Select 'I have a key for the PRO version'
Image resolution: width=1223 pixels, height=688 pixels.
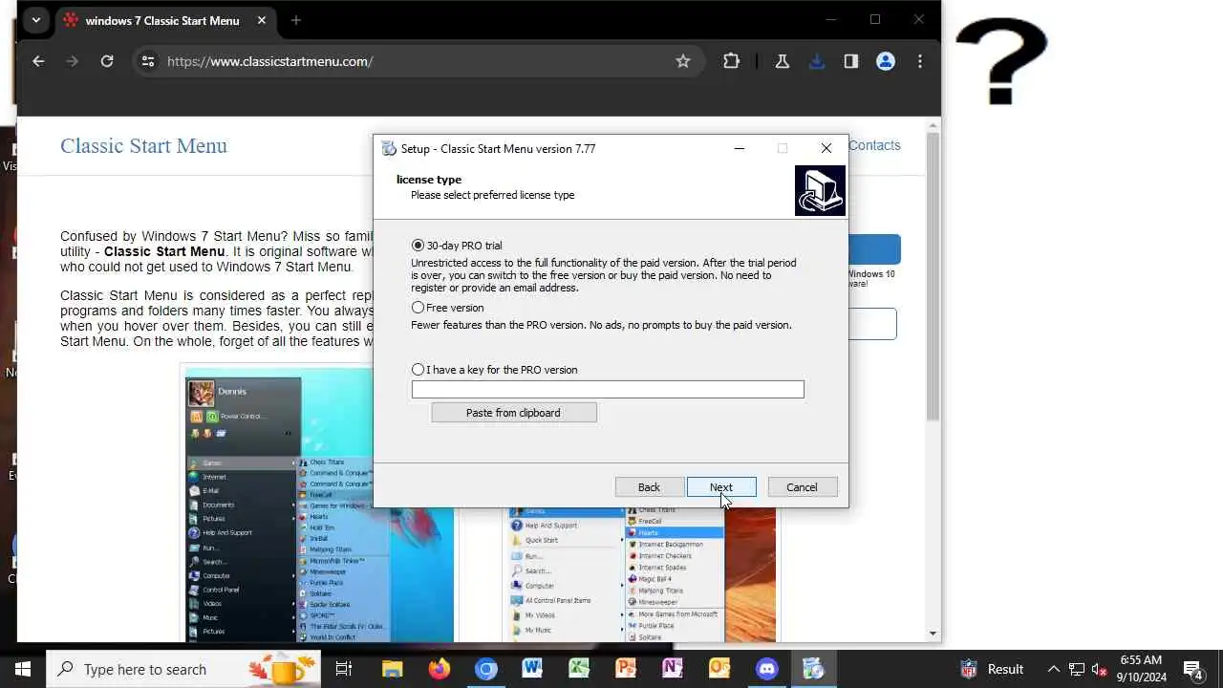pyautogui.click(x=418, y=370)
